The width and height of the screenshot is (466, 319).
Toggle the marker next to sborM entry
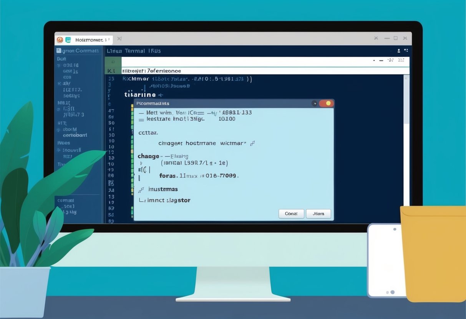(58, 129)
